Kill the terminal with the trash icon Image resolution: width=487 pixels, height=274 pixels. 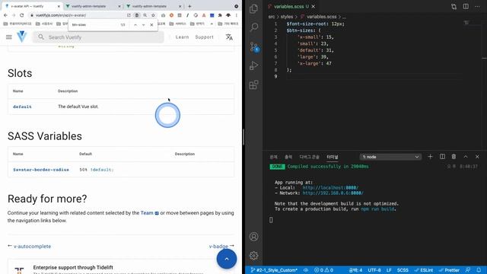click(454, 157)
